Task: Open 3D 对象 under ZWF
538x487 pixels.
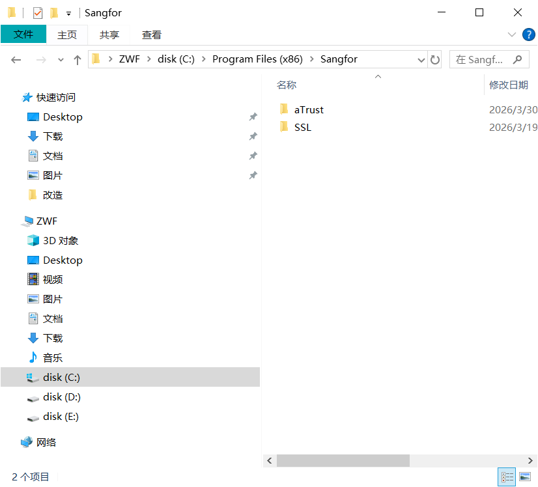Action: [x=61, y=241]
